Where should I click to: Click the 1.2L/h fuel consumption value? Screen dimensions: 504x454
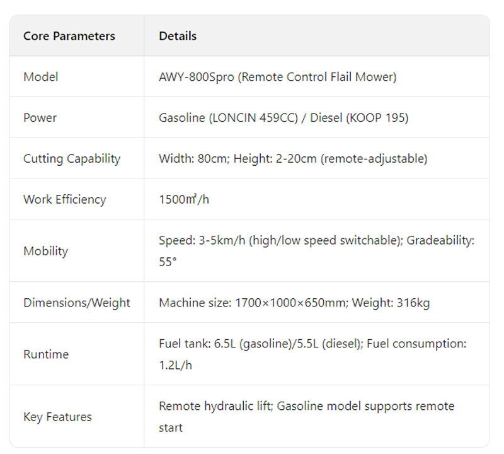[x=175, y=365]
